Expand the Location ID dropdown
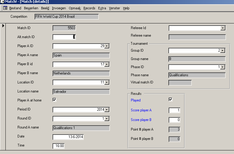Viewport: 234px width, 154px height. pos(107,82)
